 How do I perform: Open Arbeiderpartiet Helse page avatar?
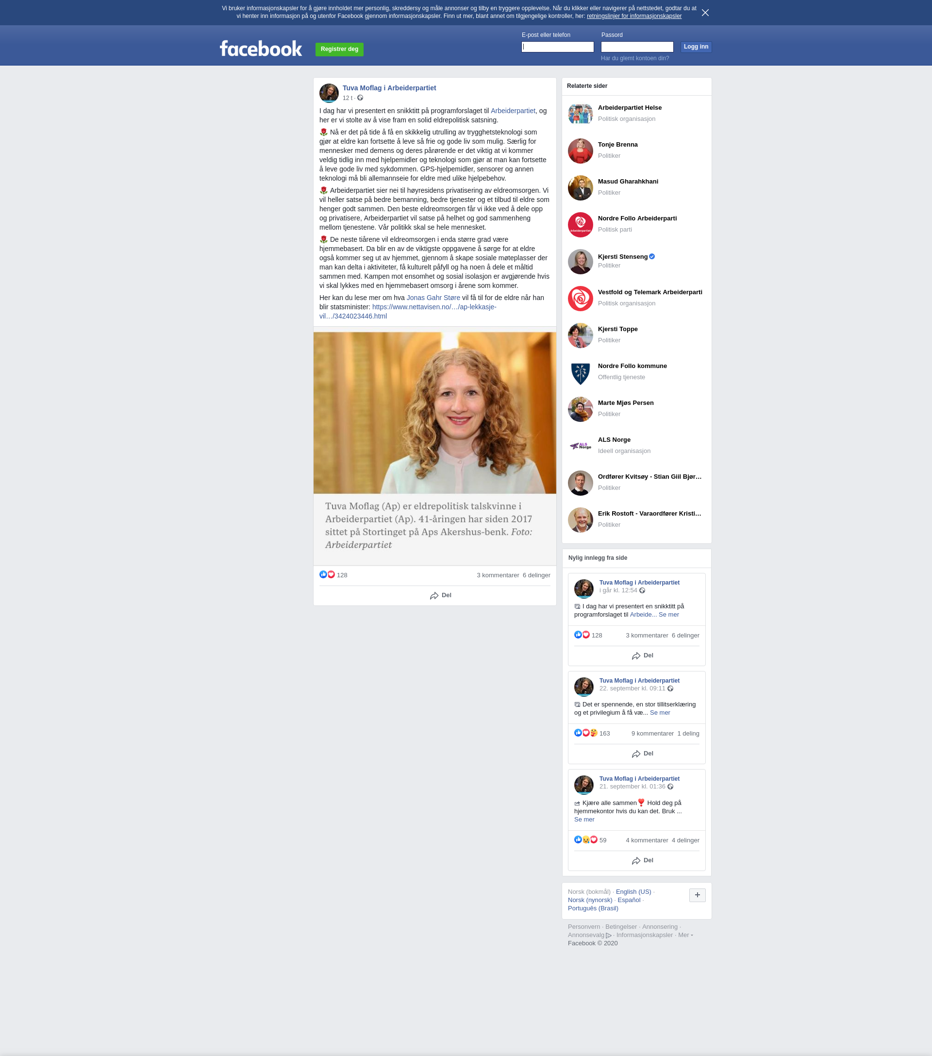pyautogui.click(x=580, y=114)
